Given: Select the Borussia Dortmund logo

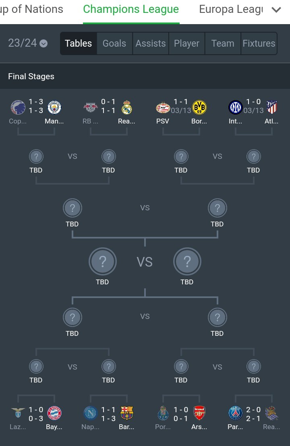Looking at the screenshot, I should (x=199, y=107).
